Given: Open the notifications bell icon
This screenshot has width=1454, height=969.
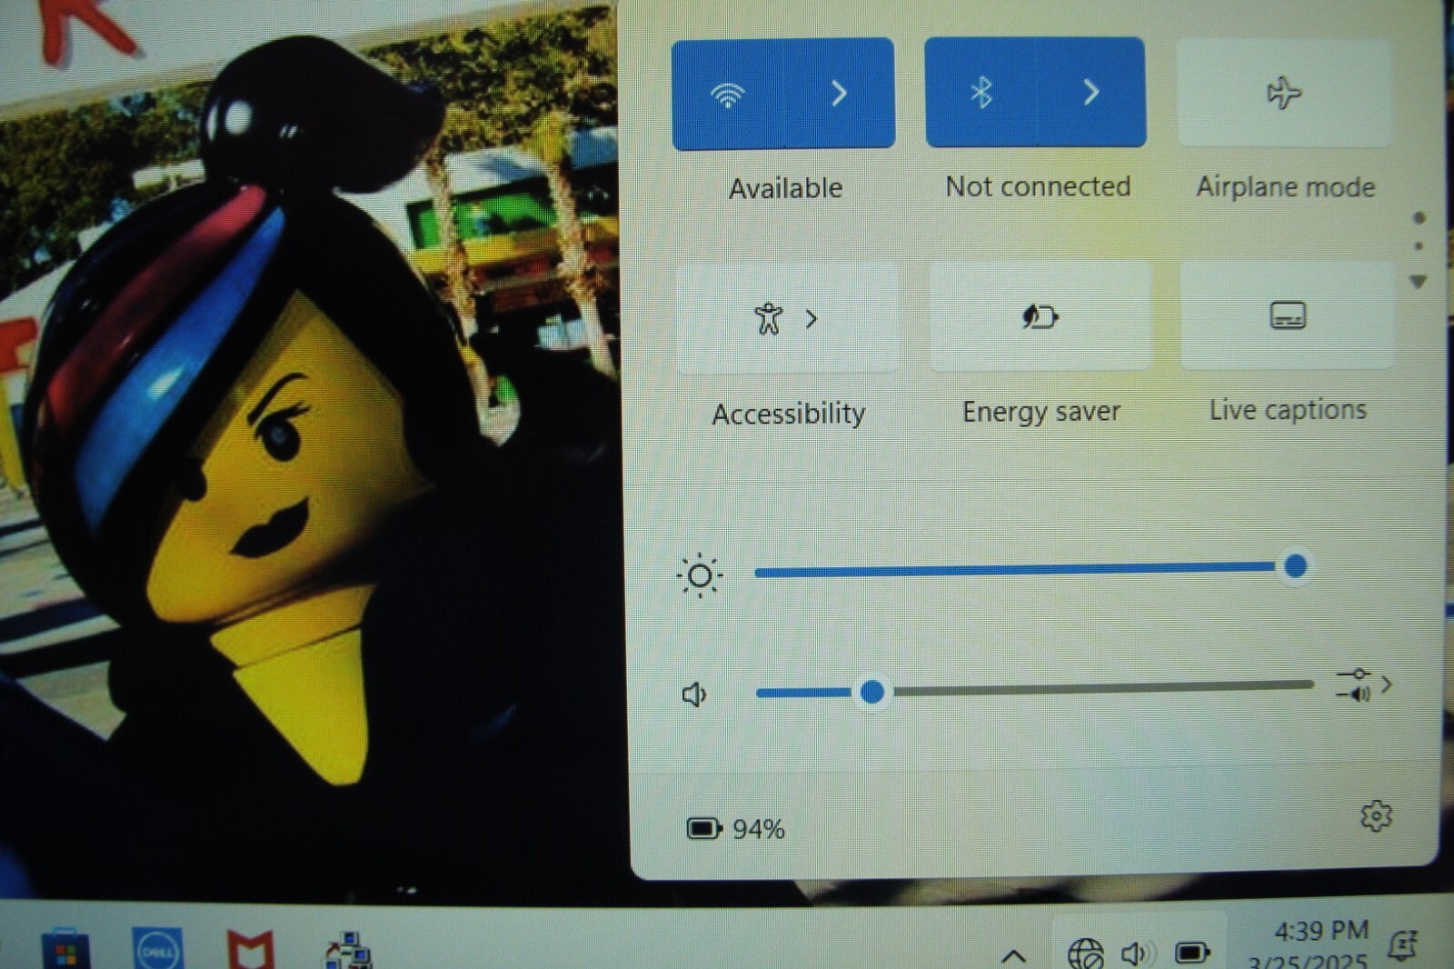Looking at the screenshot, I should [x=1402, y=945].
